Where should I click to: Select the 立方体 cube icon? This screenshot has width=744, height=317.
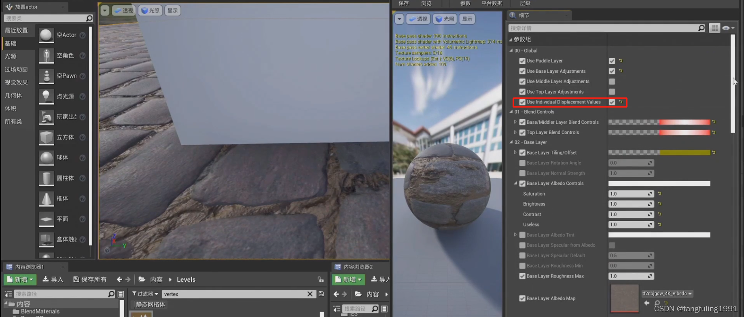46,137
